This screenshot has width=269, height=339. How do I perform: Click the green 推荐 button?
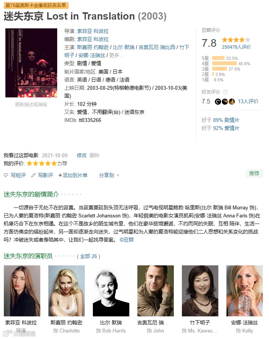pos(254,174)
